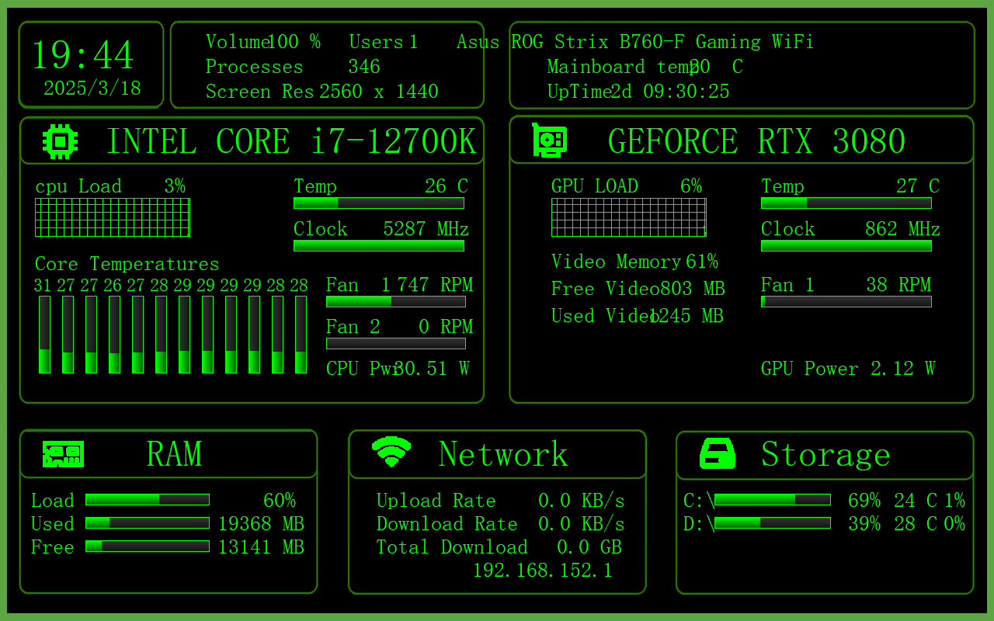This screenshot has width=994, height=621.
Task: Click the WiFi signal icon
Action: click(391, 452)
